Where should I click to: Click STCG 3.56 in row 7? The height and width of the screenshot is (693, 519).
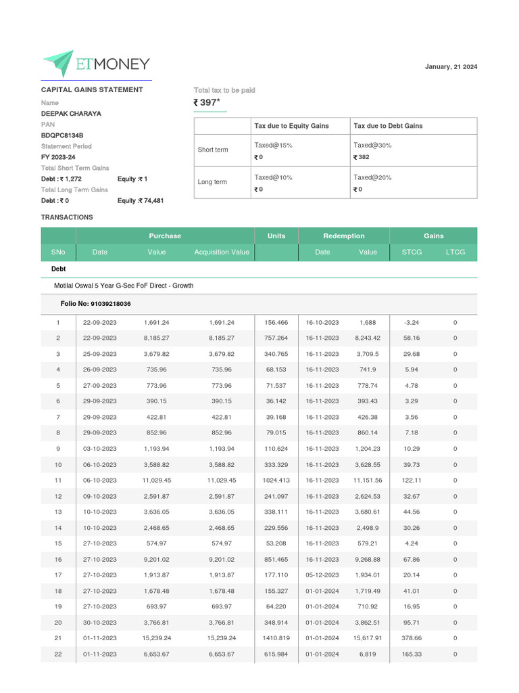412,417
